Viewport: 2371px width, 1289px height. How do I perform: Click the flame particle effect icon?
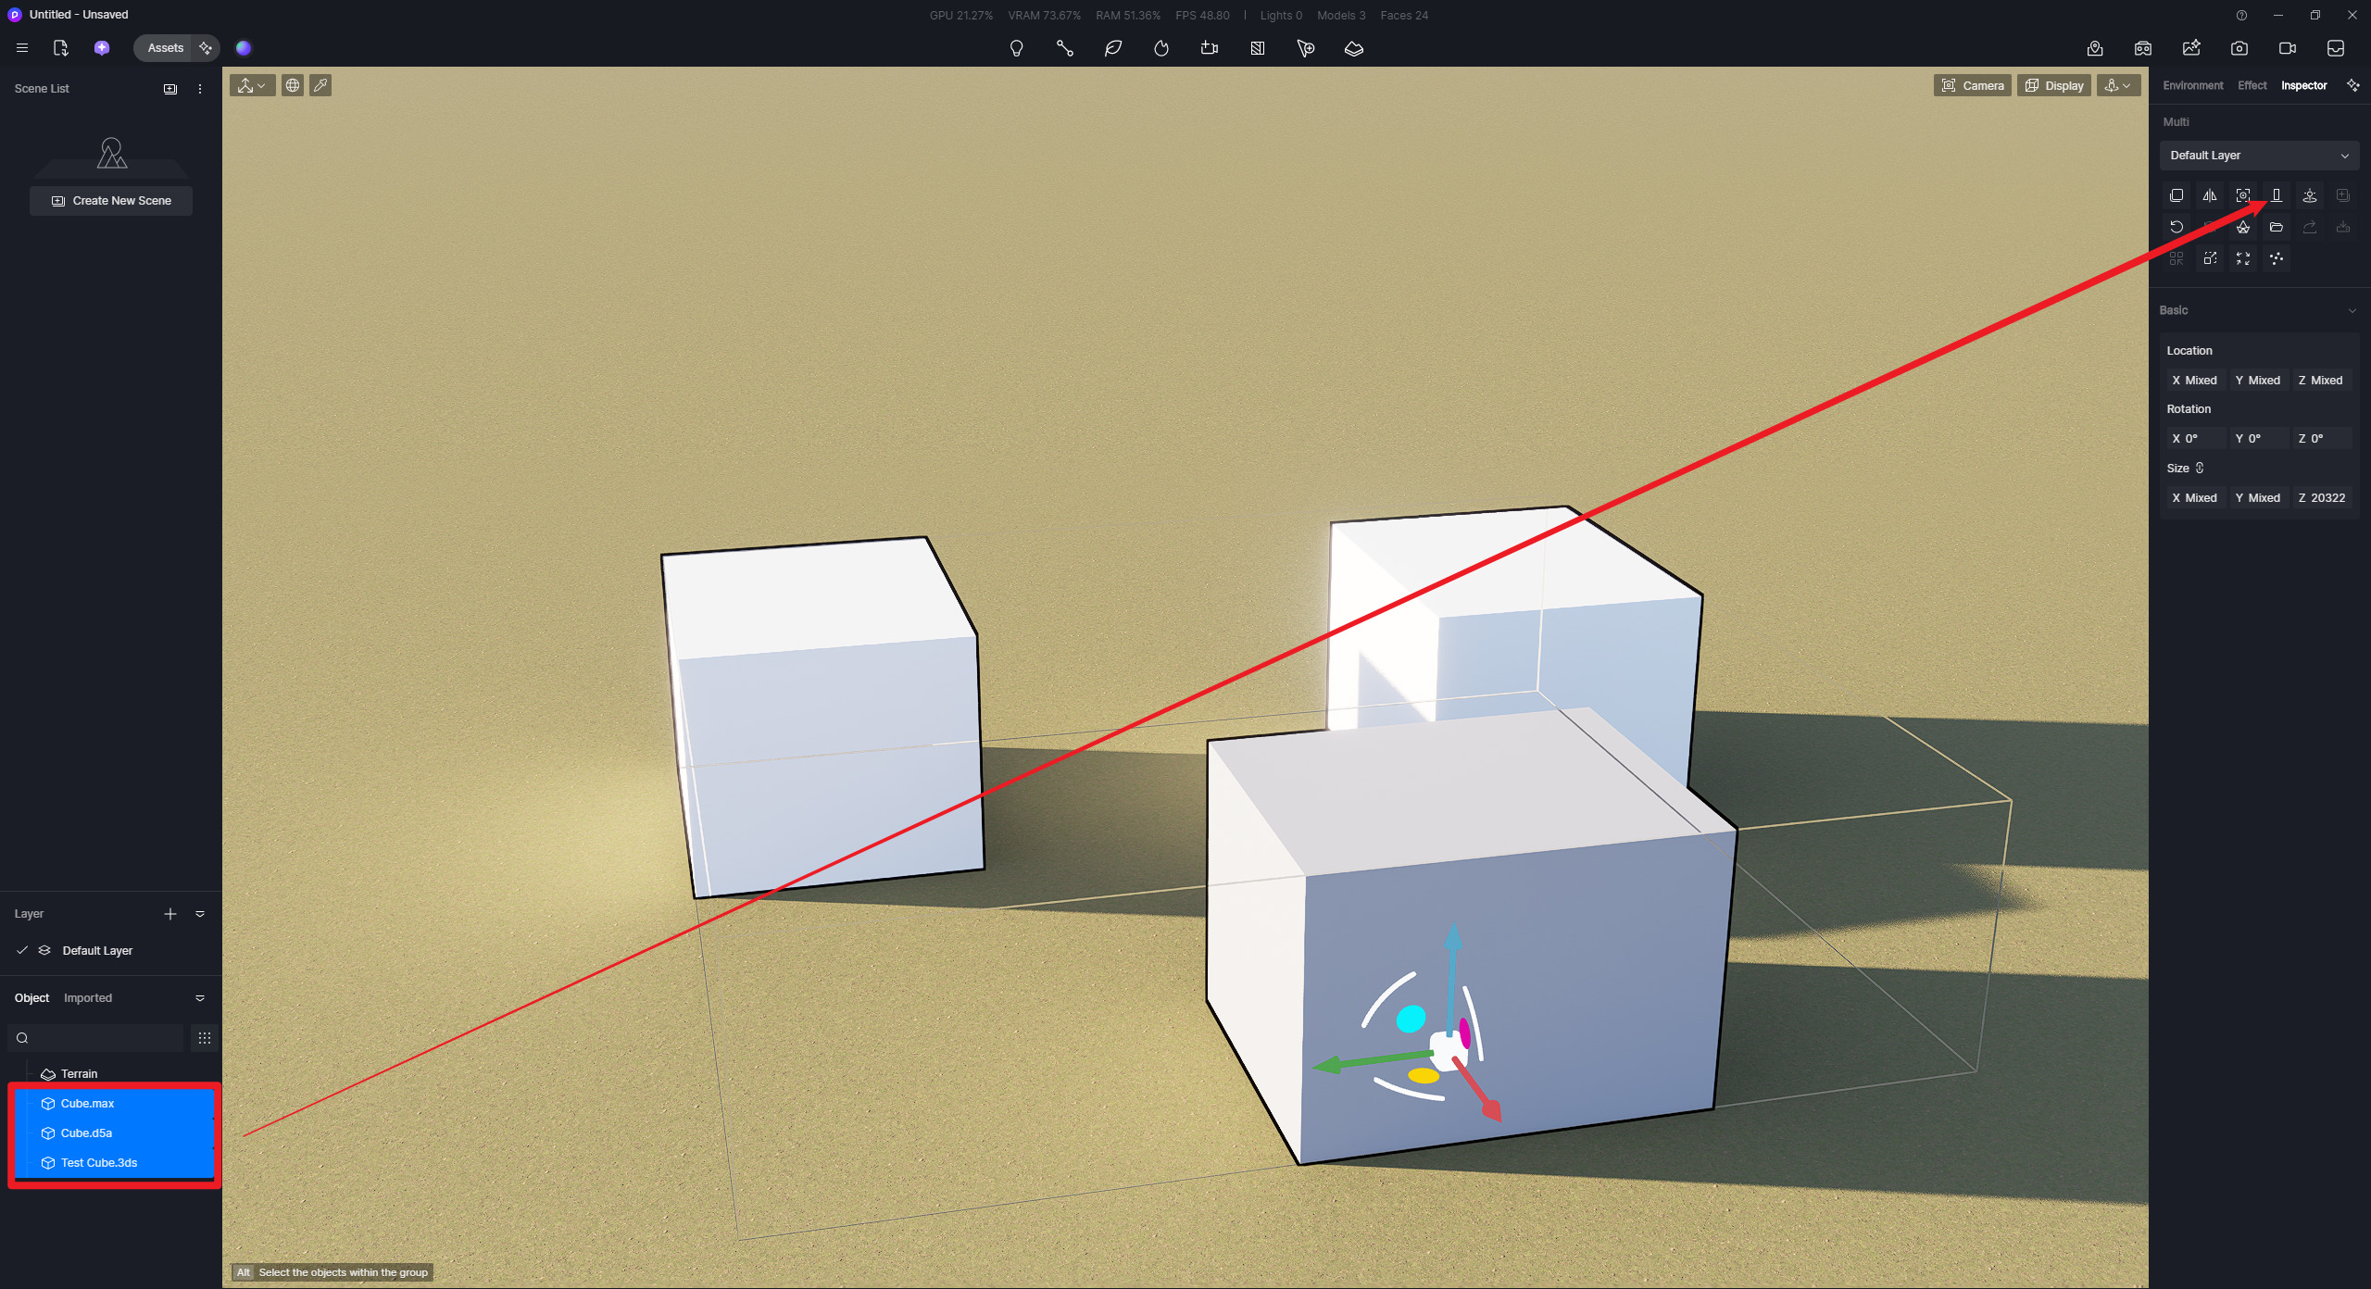(x=1161, y=48)
